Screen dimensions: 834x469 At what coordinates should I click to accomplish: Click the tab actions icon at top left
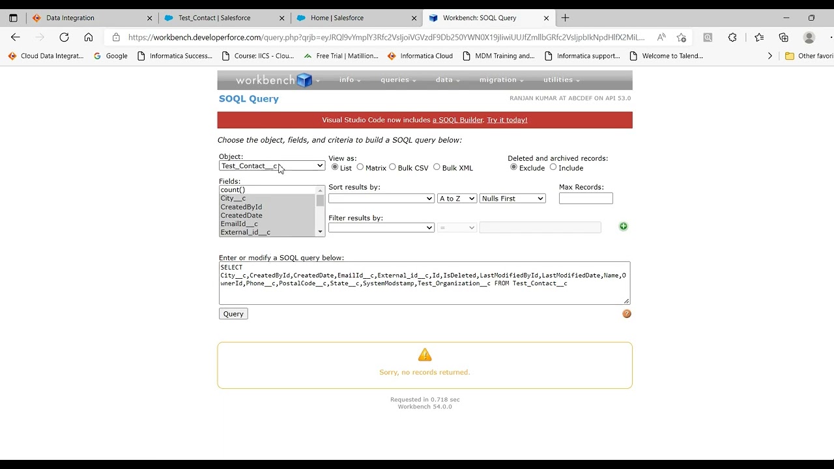pos(13,18)
